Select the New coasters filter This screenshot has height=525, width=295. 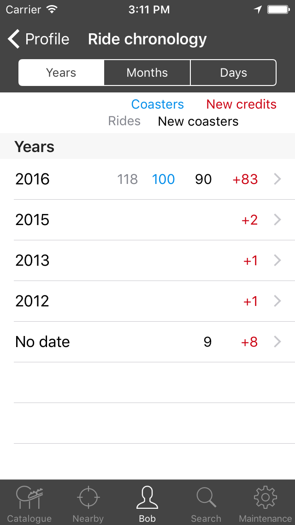coord(198,121)
